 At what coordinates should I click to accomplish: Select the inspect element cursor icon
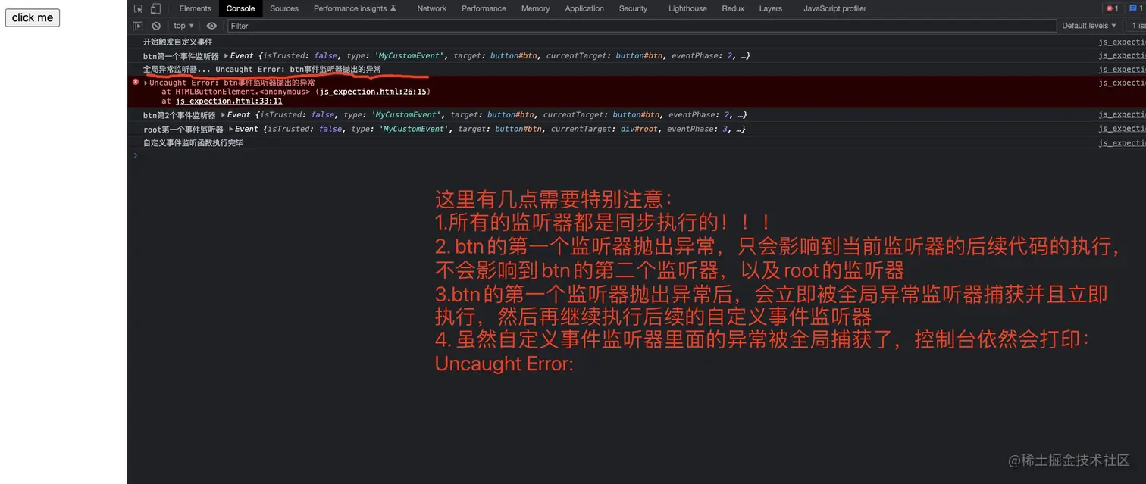pos(139,8)
